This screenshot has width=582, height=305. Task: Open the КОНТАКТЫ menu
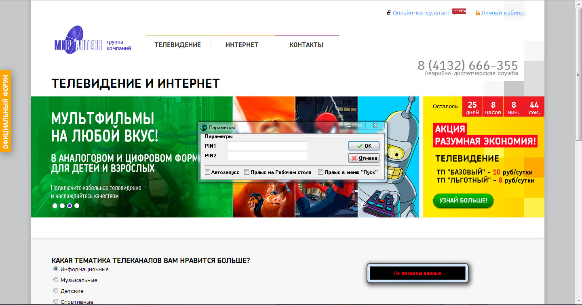pyautogui.click(x=306, y=45)
